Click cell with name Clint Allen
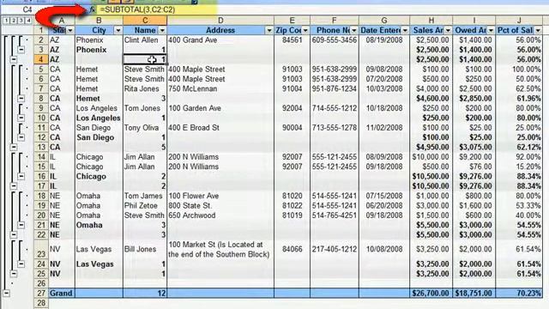 click(145, 40)
